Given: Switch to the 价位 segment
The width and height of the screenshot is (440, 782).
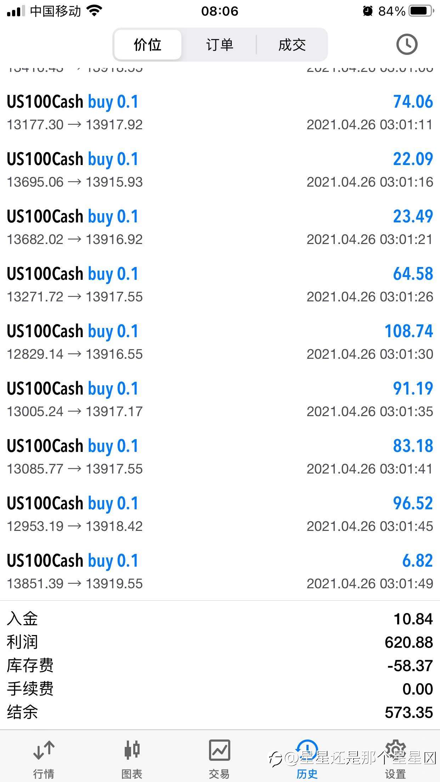Looking at the screenshot, I should point(148,45).
